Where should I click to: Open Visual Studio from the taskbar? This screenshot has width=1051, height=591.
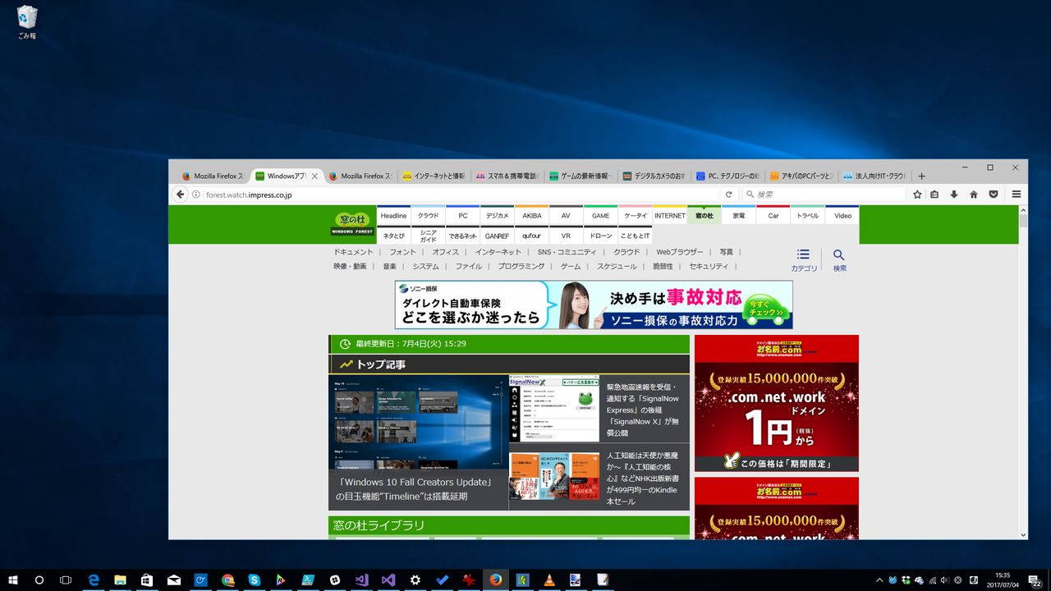(x=388, y=580)
